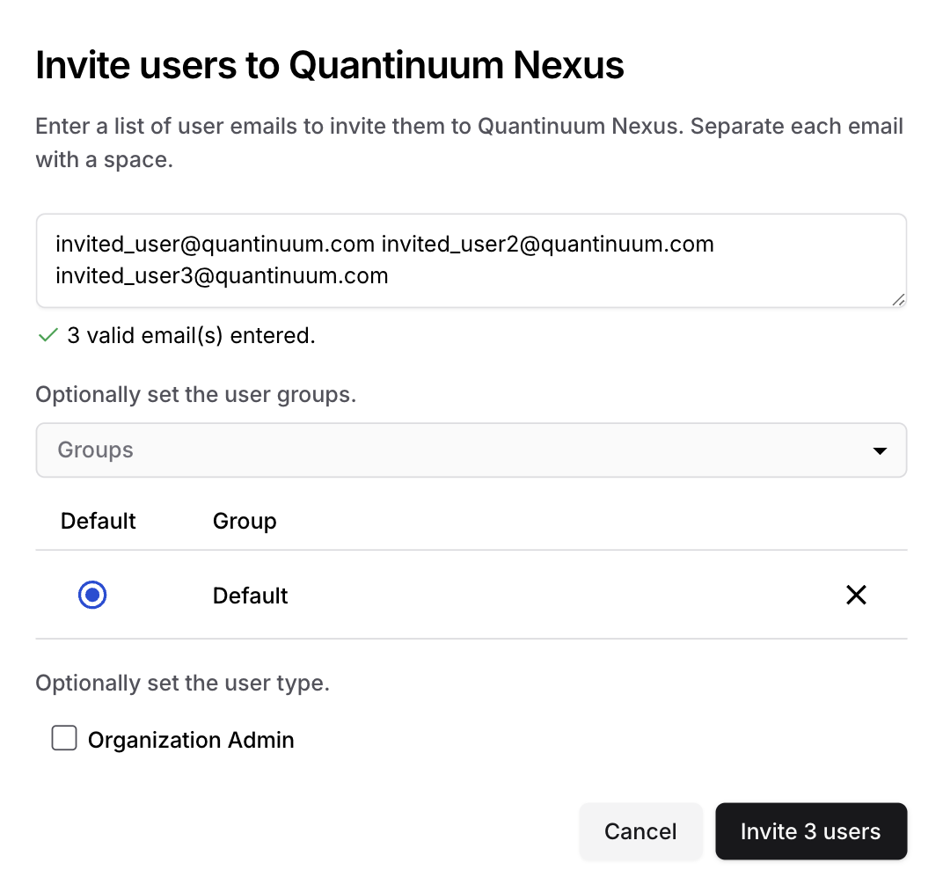This screenshot has width=943, height=892.
Task: Click the text area resize handle
Action: click(898, 300)
